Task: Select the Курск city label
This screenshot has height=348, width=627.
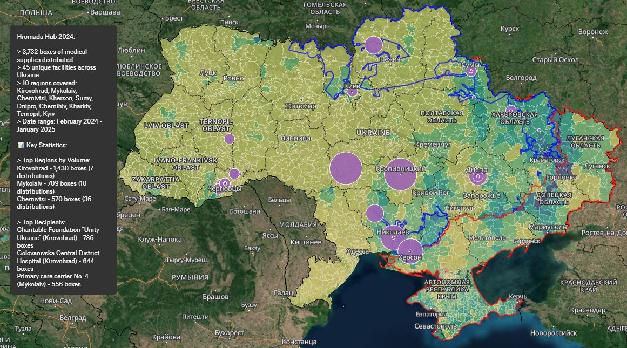Action: coord(510,29)
